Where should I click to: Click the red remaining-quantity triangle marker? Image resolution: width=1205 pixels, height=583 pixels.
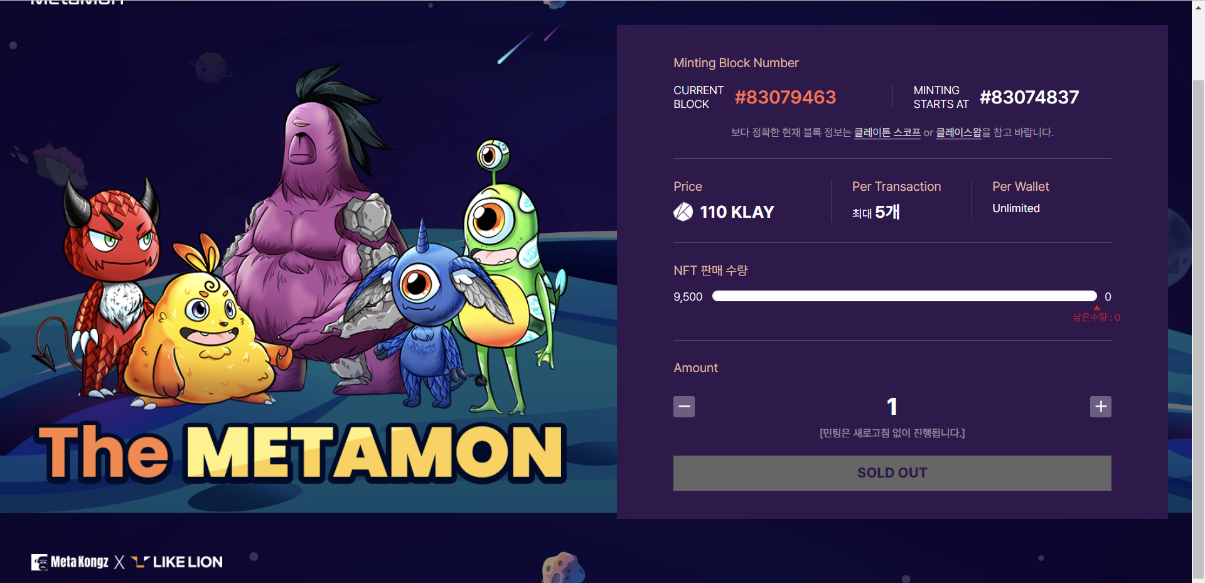tap(1097, 308)
